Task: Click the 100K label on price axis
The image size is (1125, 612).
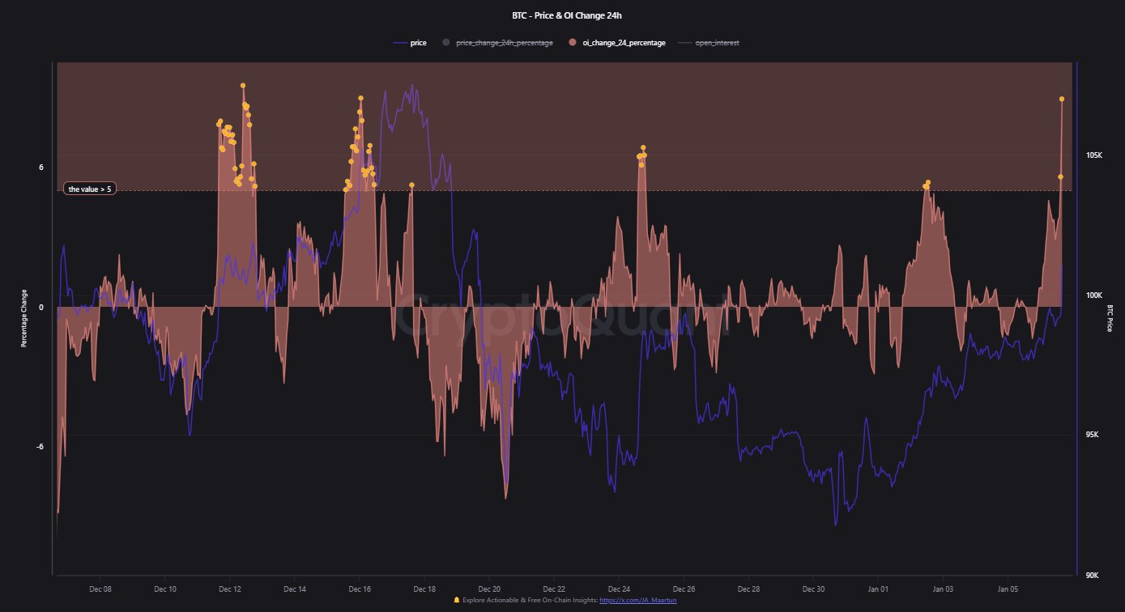Action: 1095,295
